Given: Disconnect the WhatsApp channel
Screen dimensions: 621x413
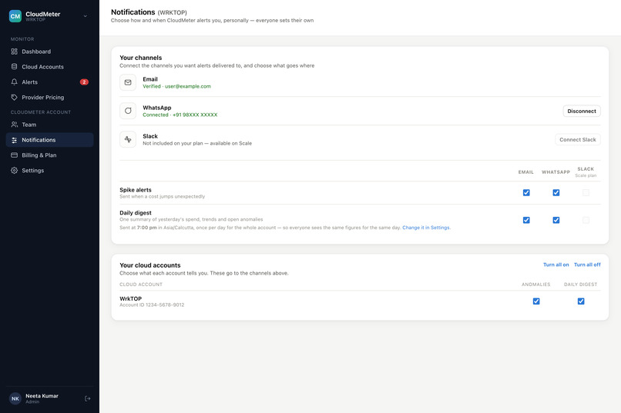Looking at the screenshot, I should [582, 111].
